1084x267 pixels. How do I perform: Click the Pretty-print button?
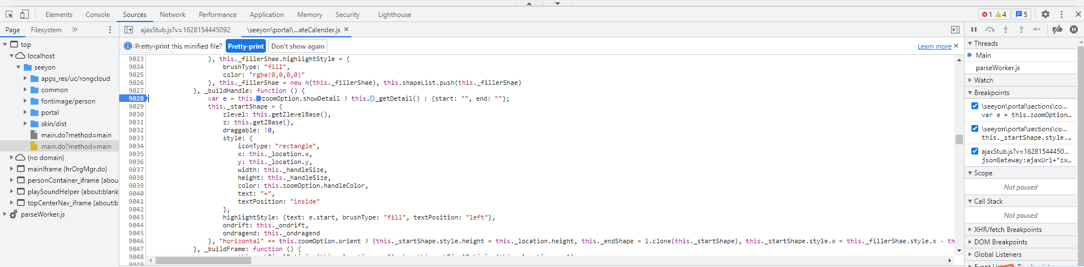(246, 46)
